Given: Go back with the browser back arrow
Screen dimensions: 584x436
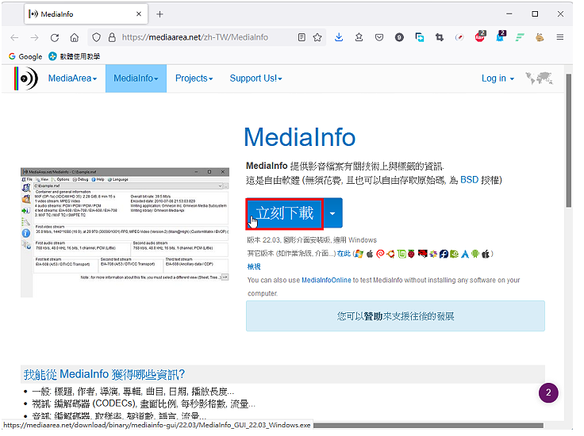Looking at the screenshot, I should [x=14, y=38].
